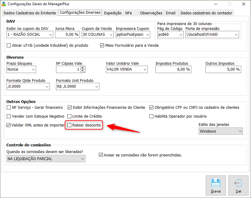251x198 pixels.
Task: Open Dados cadastrais do contador tab
Action: [x=206, y=13]
